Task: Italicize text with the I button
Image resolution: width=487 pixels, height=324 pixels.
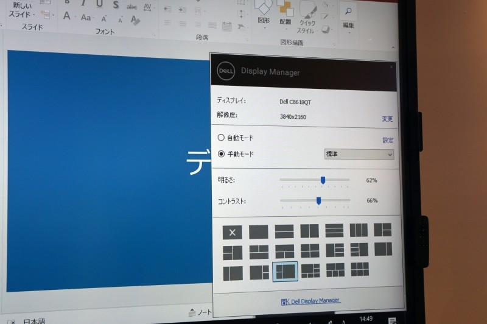Action: click(83, 3)
